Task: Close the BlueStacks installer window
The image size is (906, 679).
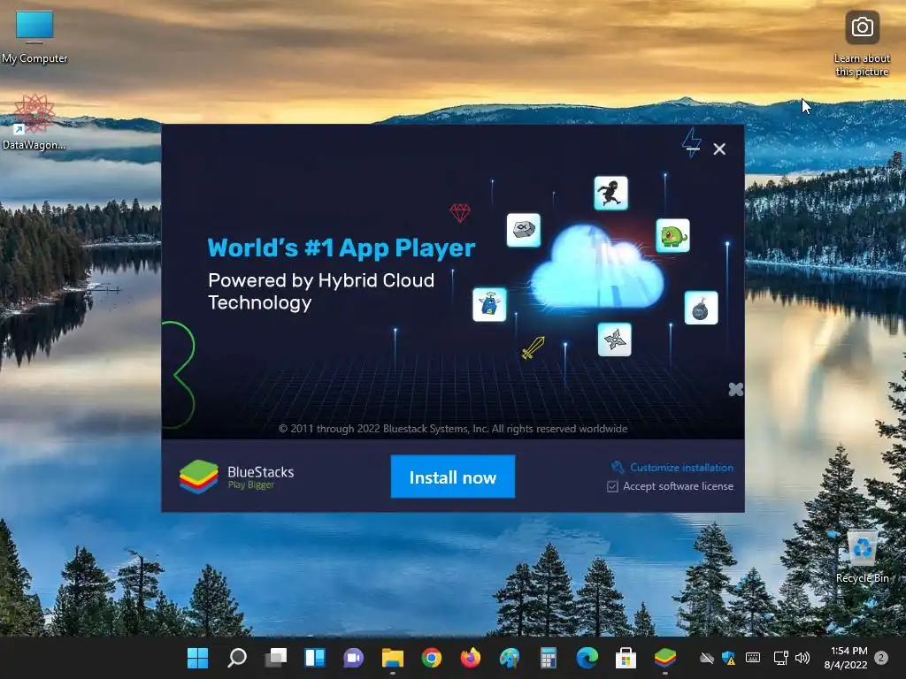Action: click(x=719, y=149)
